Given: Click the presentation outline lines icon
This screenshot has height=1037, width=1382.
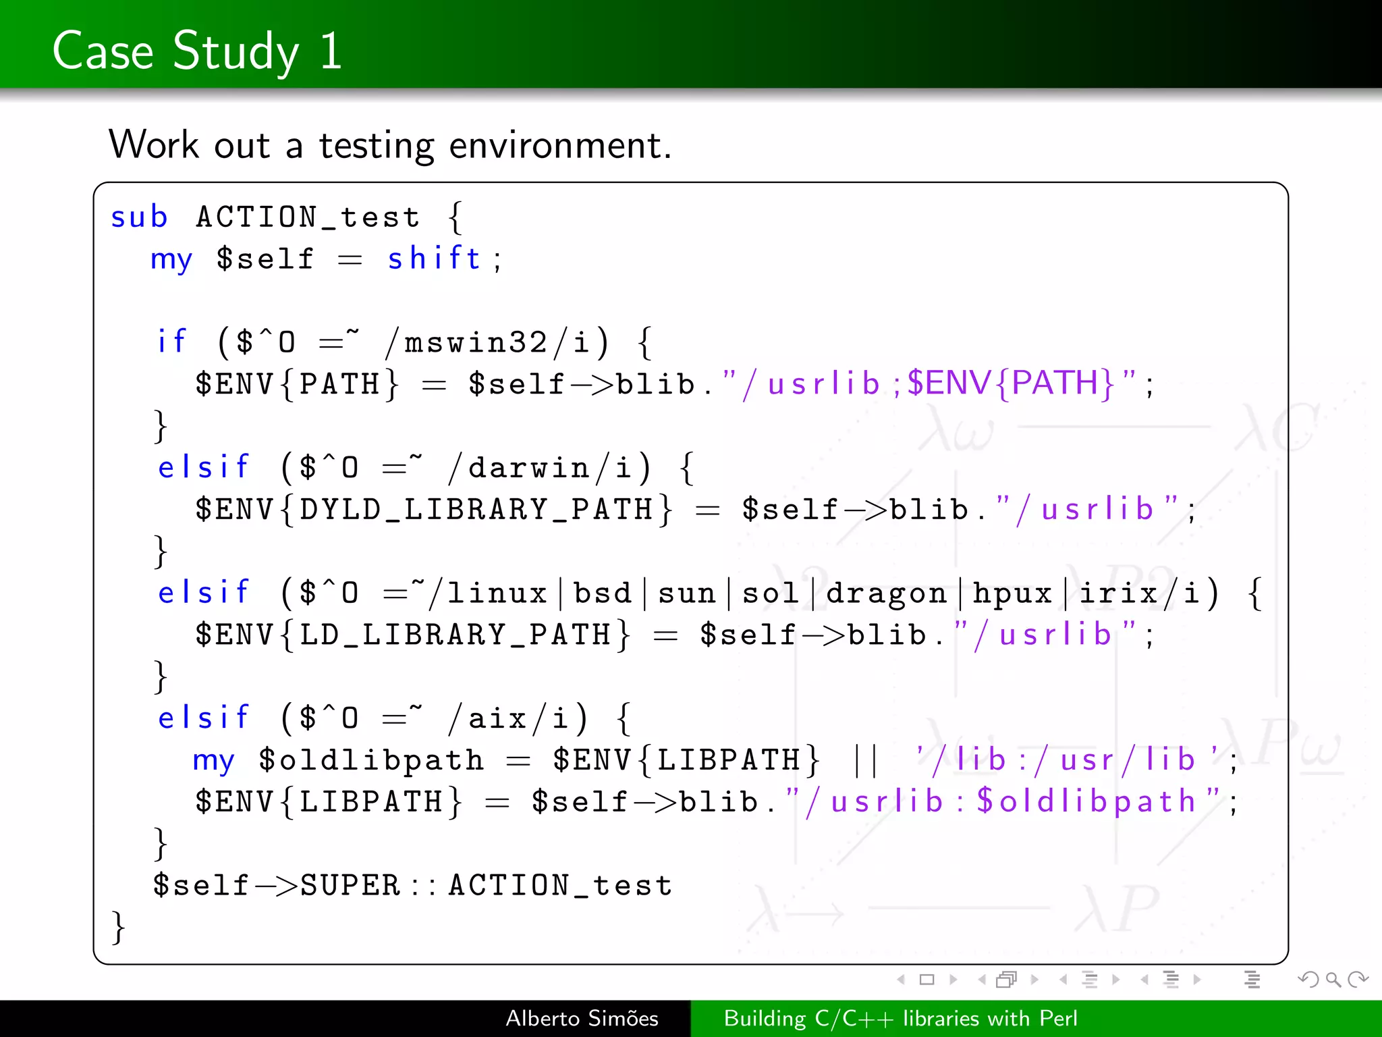Looking at the screenshot, I should point(1252,980).
